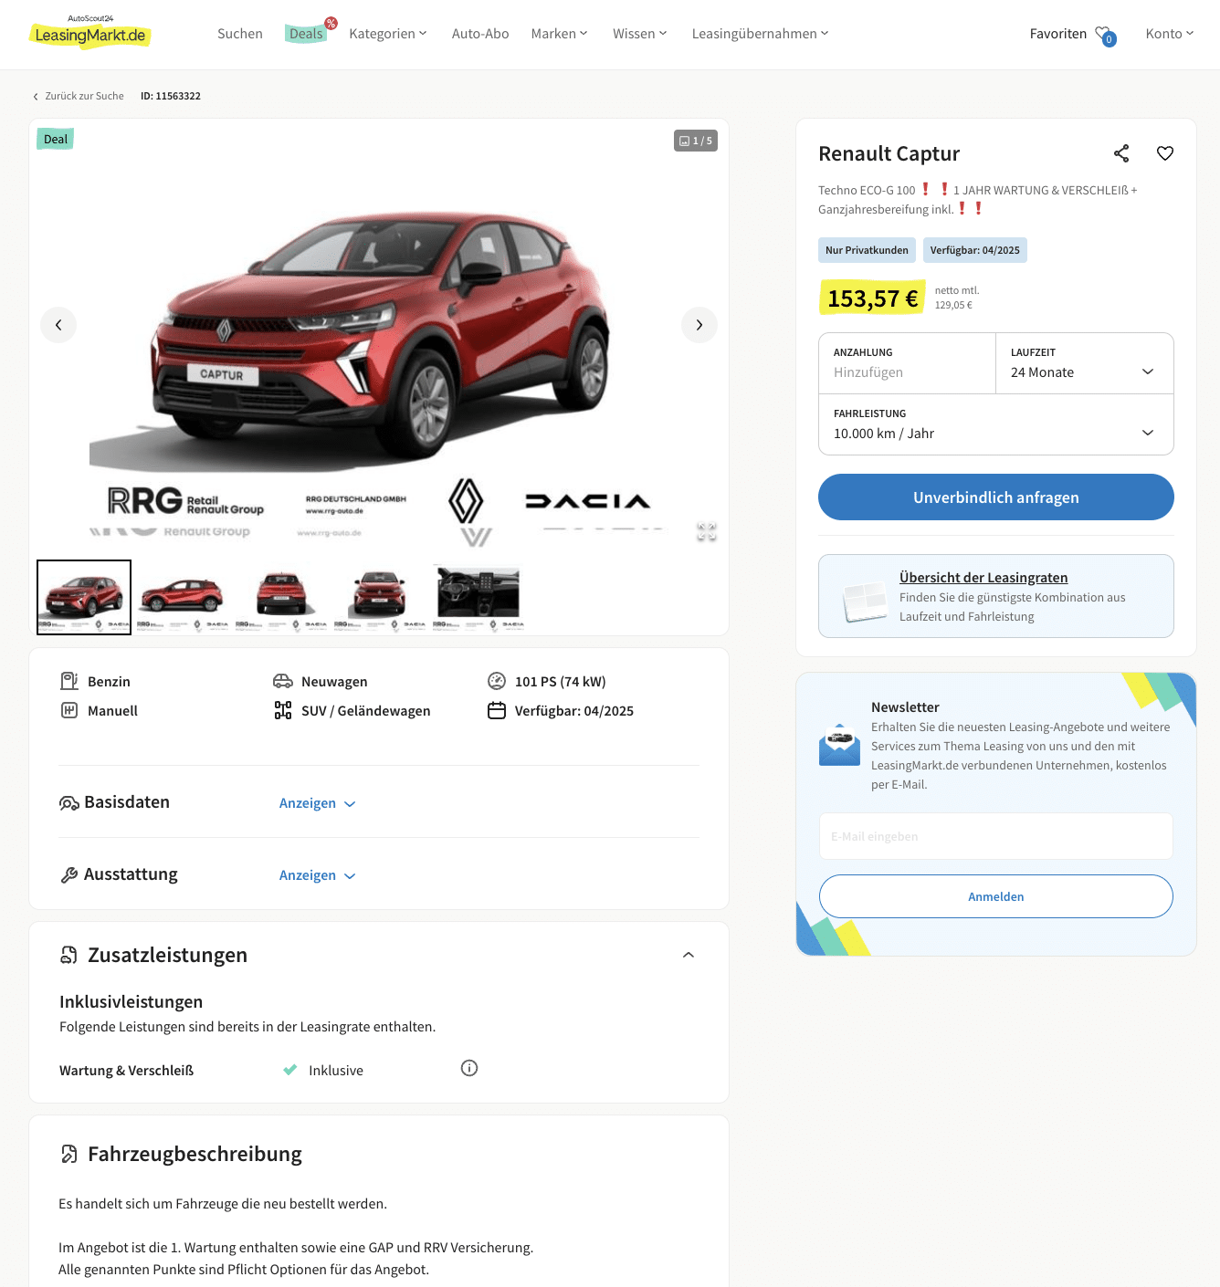Click the LeasingMarkt.de logo
1220x1287 pixels.
(90, 33)
